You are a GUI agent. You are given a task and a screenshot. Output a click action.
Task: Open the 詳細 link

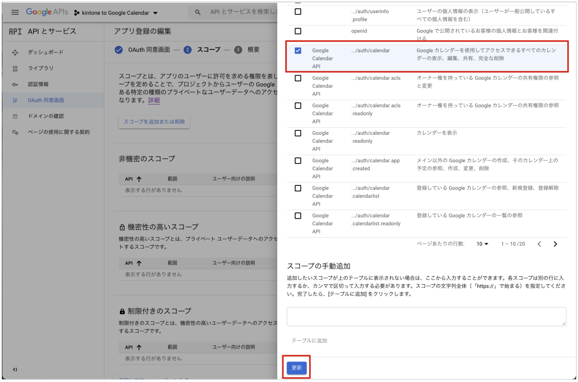point(154,100)
